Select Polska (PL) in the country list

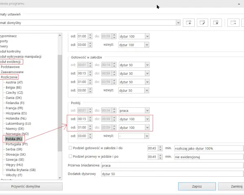point(14,139)
